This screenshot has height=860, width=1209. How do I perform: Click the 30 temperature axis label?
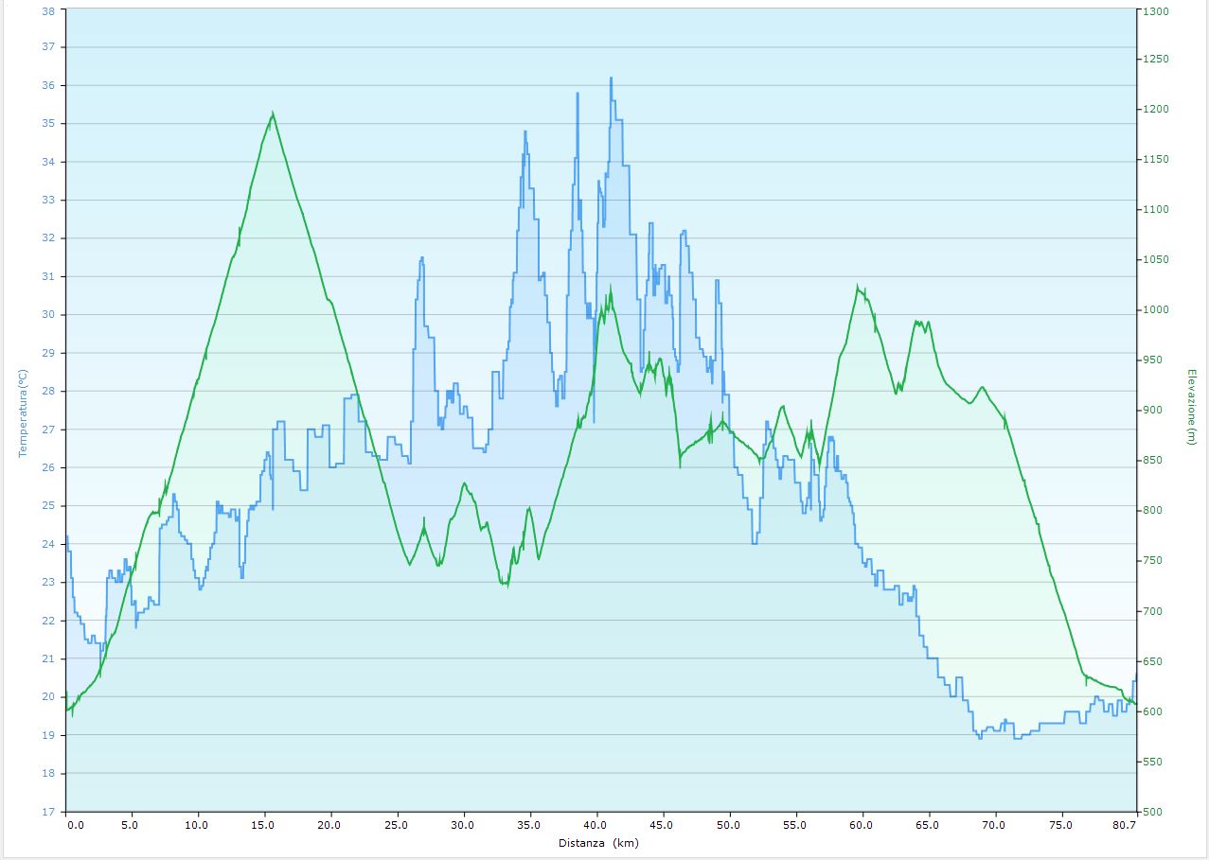coord(48,315)
